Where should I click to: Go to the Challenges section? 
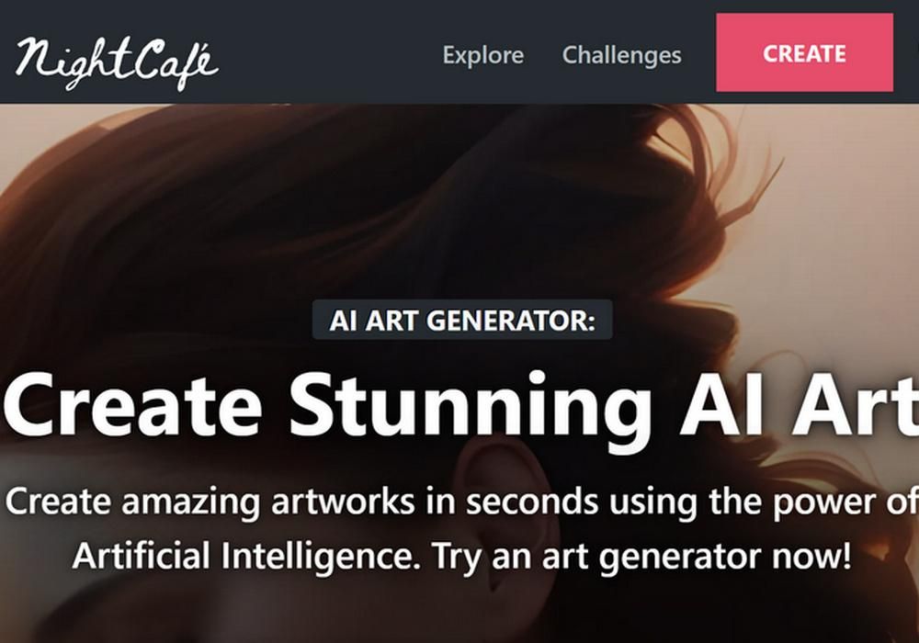pyautogui.click(x=621, y=55)
